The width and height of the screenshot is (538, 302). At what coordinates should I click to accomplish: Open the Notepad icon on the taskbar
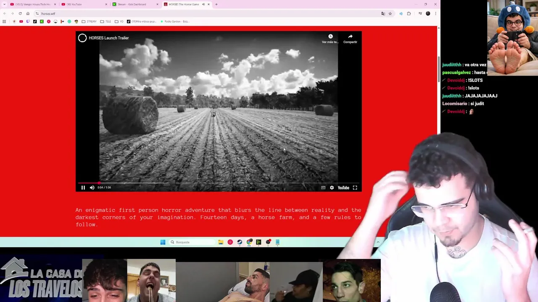point(277,242)
